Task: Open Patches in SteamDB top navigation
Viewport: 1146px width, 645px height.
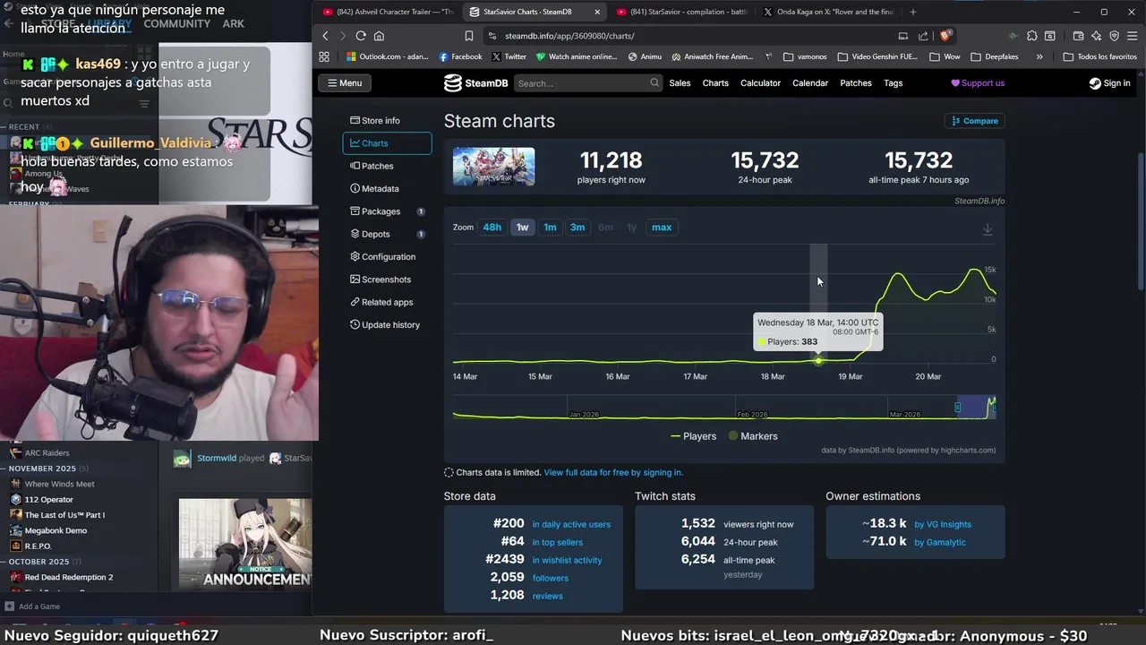Action: click(856, 83)
